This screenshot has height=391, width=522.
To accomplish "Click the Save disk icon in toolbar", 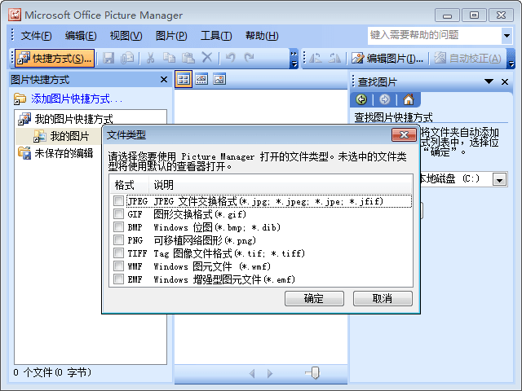I will (108, 58).
